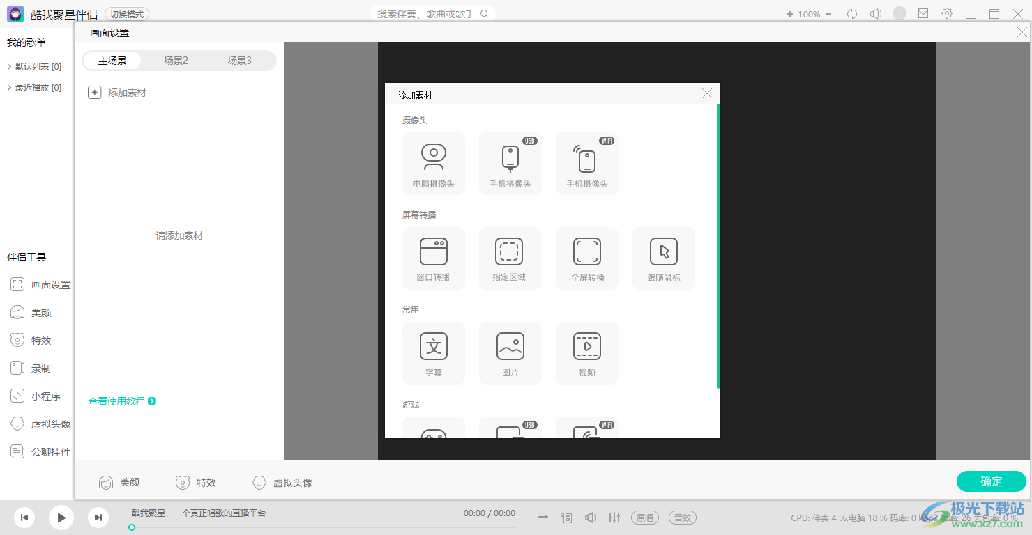This screenshot has height=535, width=1032.
Task: Open the equalizer mixer icon in player bar
Action: point(614,518)
